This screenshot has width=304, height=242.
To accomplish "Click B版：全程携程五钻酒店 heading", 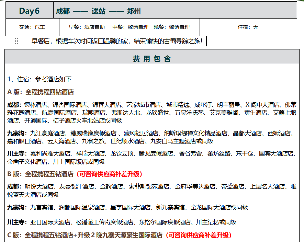I will (40, 174).
